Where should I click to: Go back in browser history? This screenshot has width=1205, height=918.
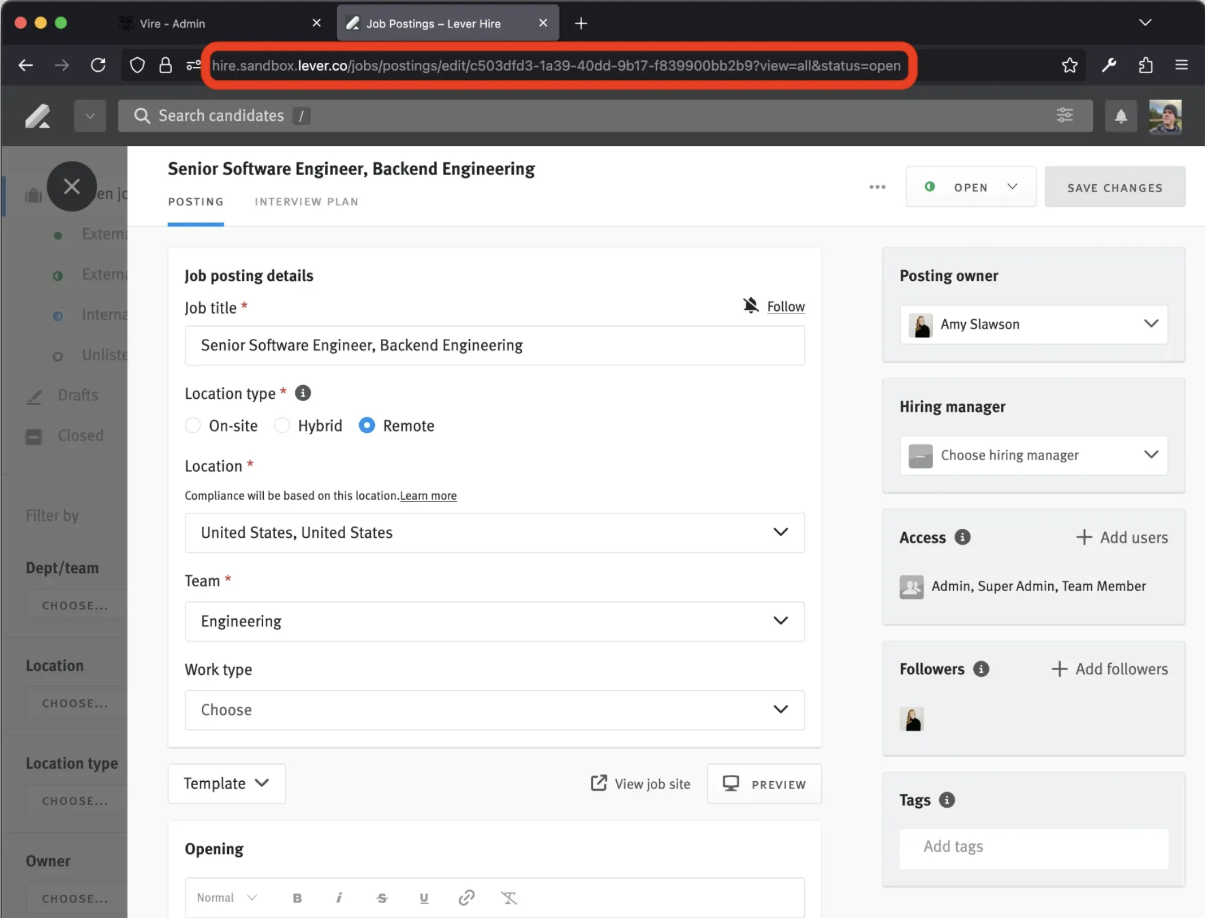(x=26, y=65)
